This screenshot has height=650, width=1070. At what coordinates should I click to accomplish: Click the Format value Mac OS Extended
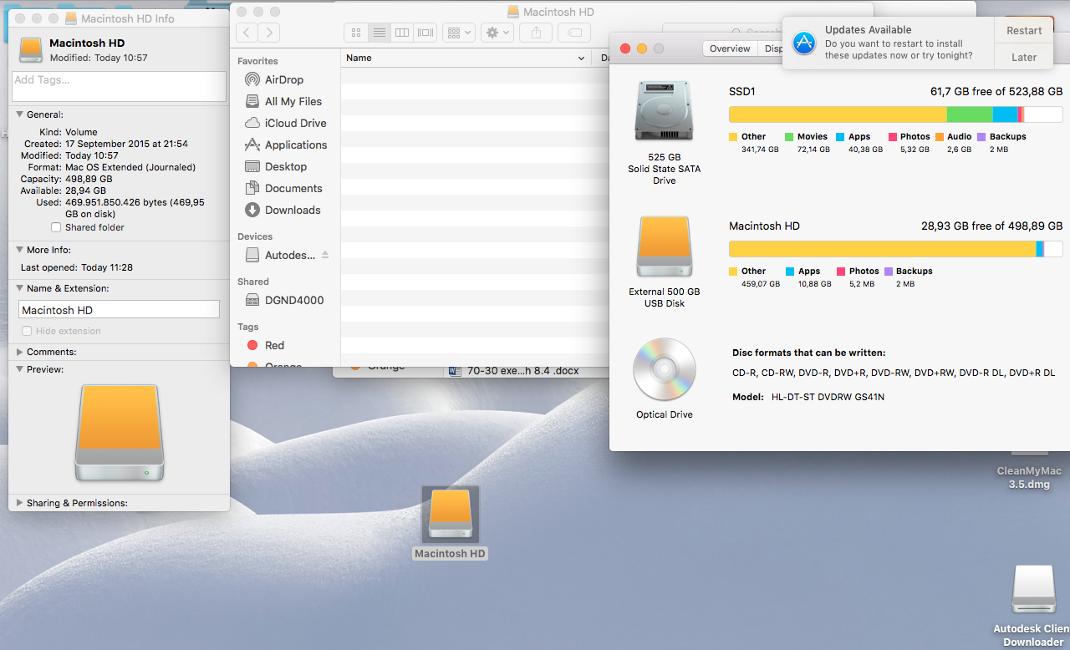click(130, 167)
